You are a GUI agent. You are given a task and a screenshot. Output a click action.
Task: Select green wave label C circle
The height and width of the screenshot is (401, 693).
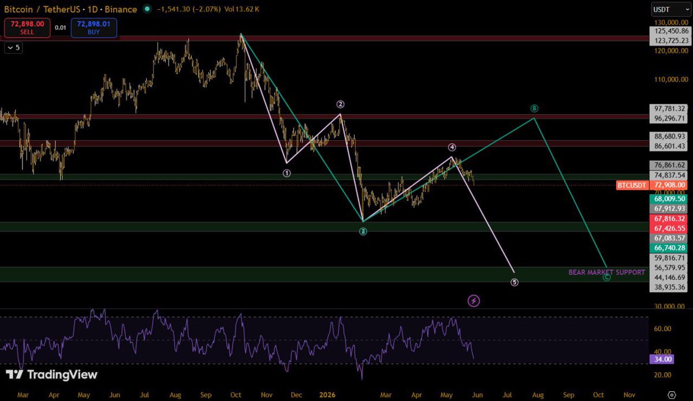point(606,278)
